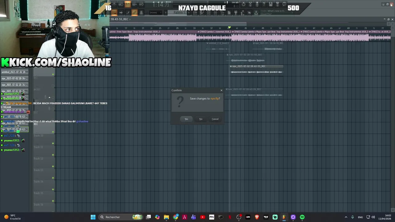The height and width of the screenshot is (222, 395).
Task: Toggle wait-for-input before recording
Action: 121,4
